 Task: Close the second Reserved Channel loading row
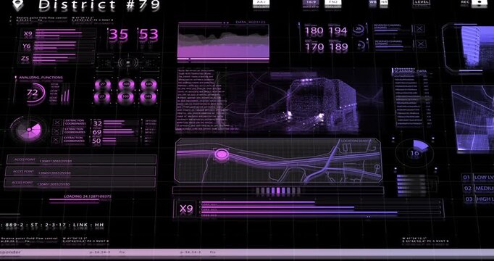(422, 44)
